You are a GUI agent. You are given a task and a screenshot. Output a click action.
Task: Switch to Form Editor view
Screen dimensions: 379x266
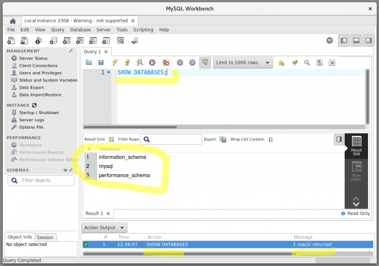coord(356,172)
